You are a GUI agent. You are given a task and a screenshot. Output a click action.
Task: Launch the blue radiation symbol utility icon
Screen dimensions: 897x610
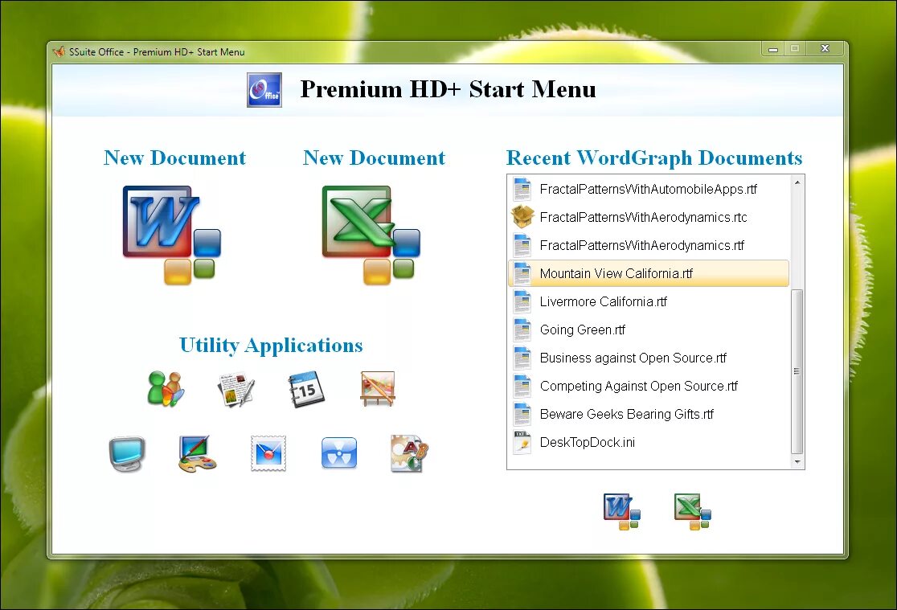(338, 453)
